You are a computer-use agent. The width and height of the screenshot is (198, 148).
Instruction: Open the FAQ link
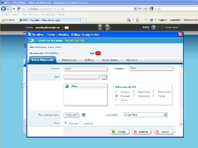click(146, 27)
